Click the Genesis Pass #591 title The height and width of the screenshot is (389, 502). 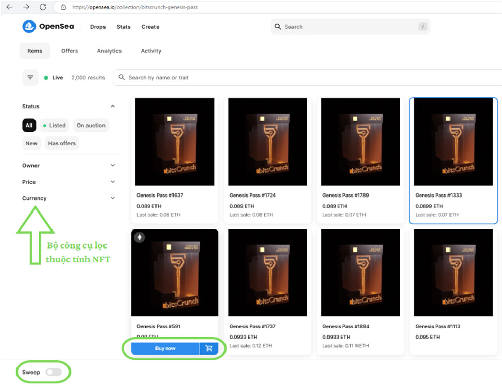158,326
